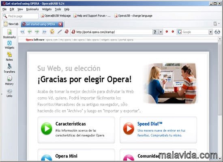Close the Get started using OPERA tab
The image size is (223, 162).
pyautogui.click(x=60, y=24)
